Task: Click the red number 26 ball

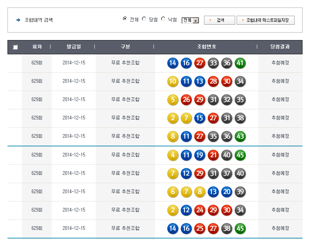Action: (x=186, y=100)
